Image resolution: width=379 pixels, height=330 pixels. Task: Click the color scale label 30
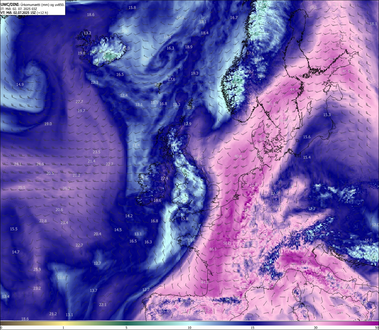[316, 328]
